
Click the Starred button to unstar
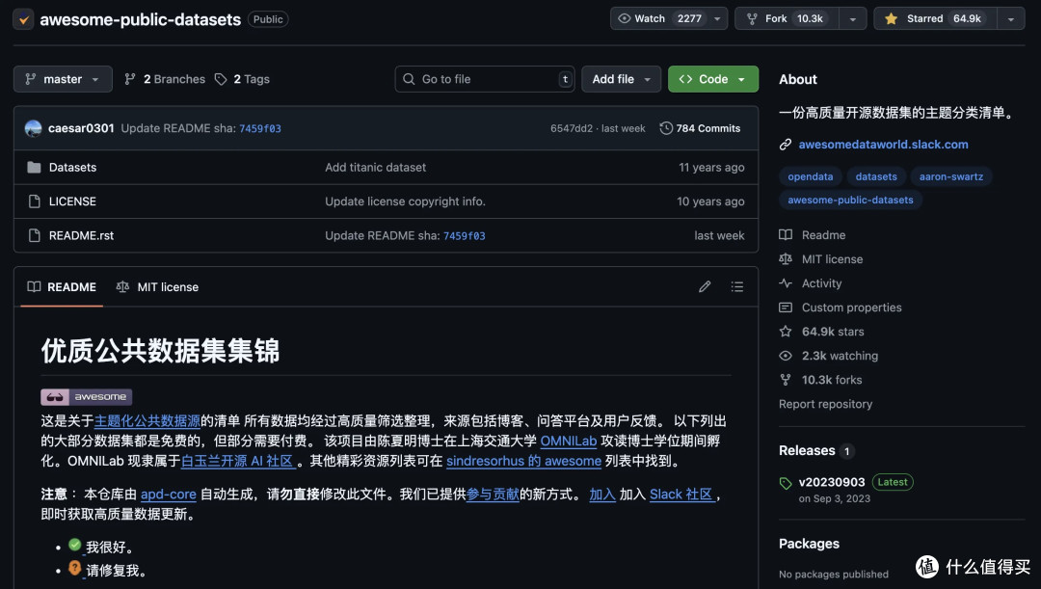935,18
